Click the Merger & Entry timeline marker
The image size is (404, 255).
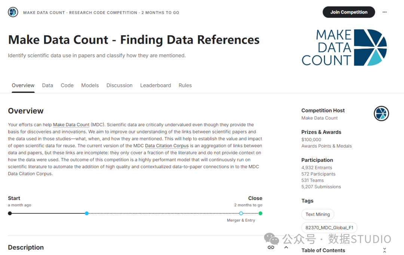(x=241, y=213)
